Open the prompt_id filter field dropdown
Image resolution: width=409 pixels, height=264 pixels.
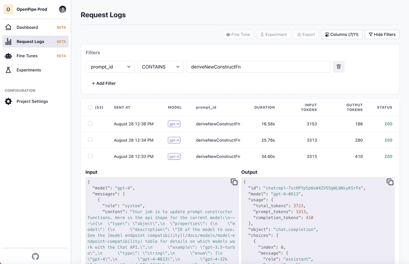110,67
